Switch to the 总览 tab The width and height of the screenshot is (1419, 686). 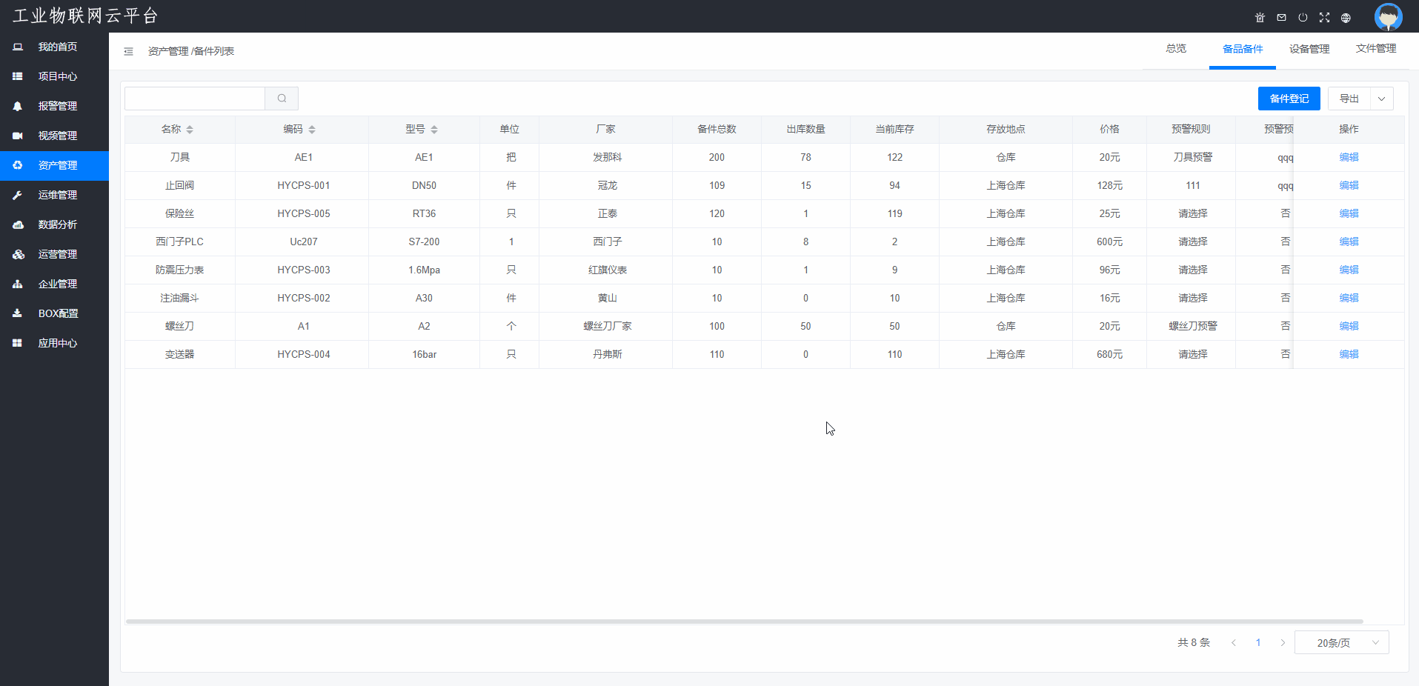click(1175, 49)
